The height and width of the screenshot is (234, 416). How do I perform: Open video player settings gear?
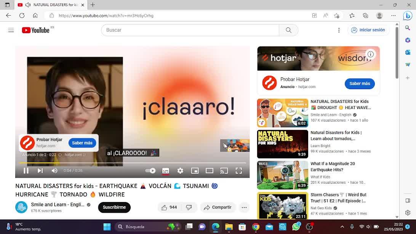coord(180,171)
